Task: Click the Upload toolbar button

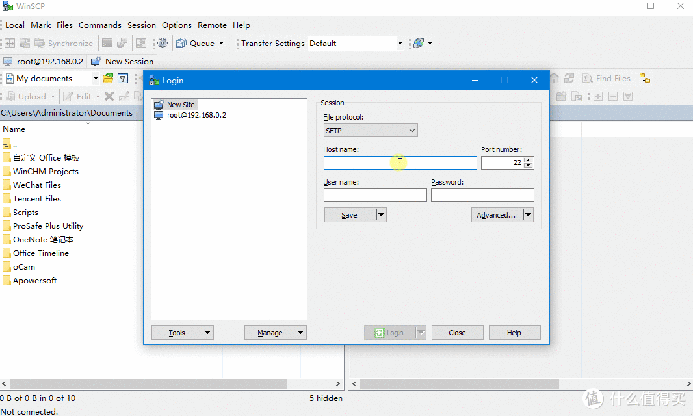Action: tap(25, 96)
